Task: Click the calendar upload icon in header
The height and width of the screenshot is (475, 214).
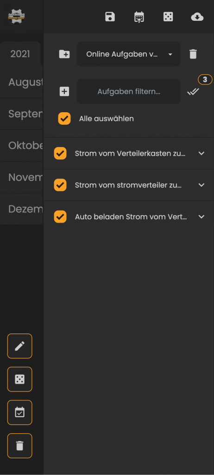Action: 139,17
